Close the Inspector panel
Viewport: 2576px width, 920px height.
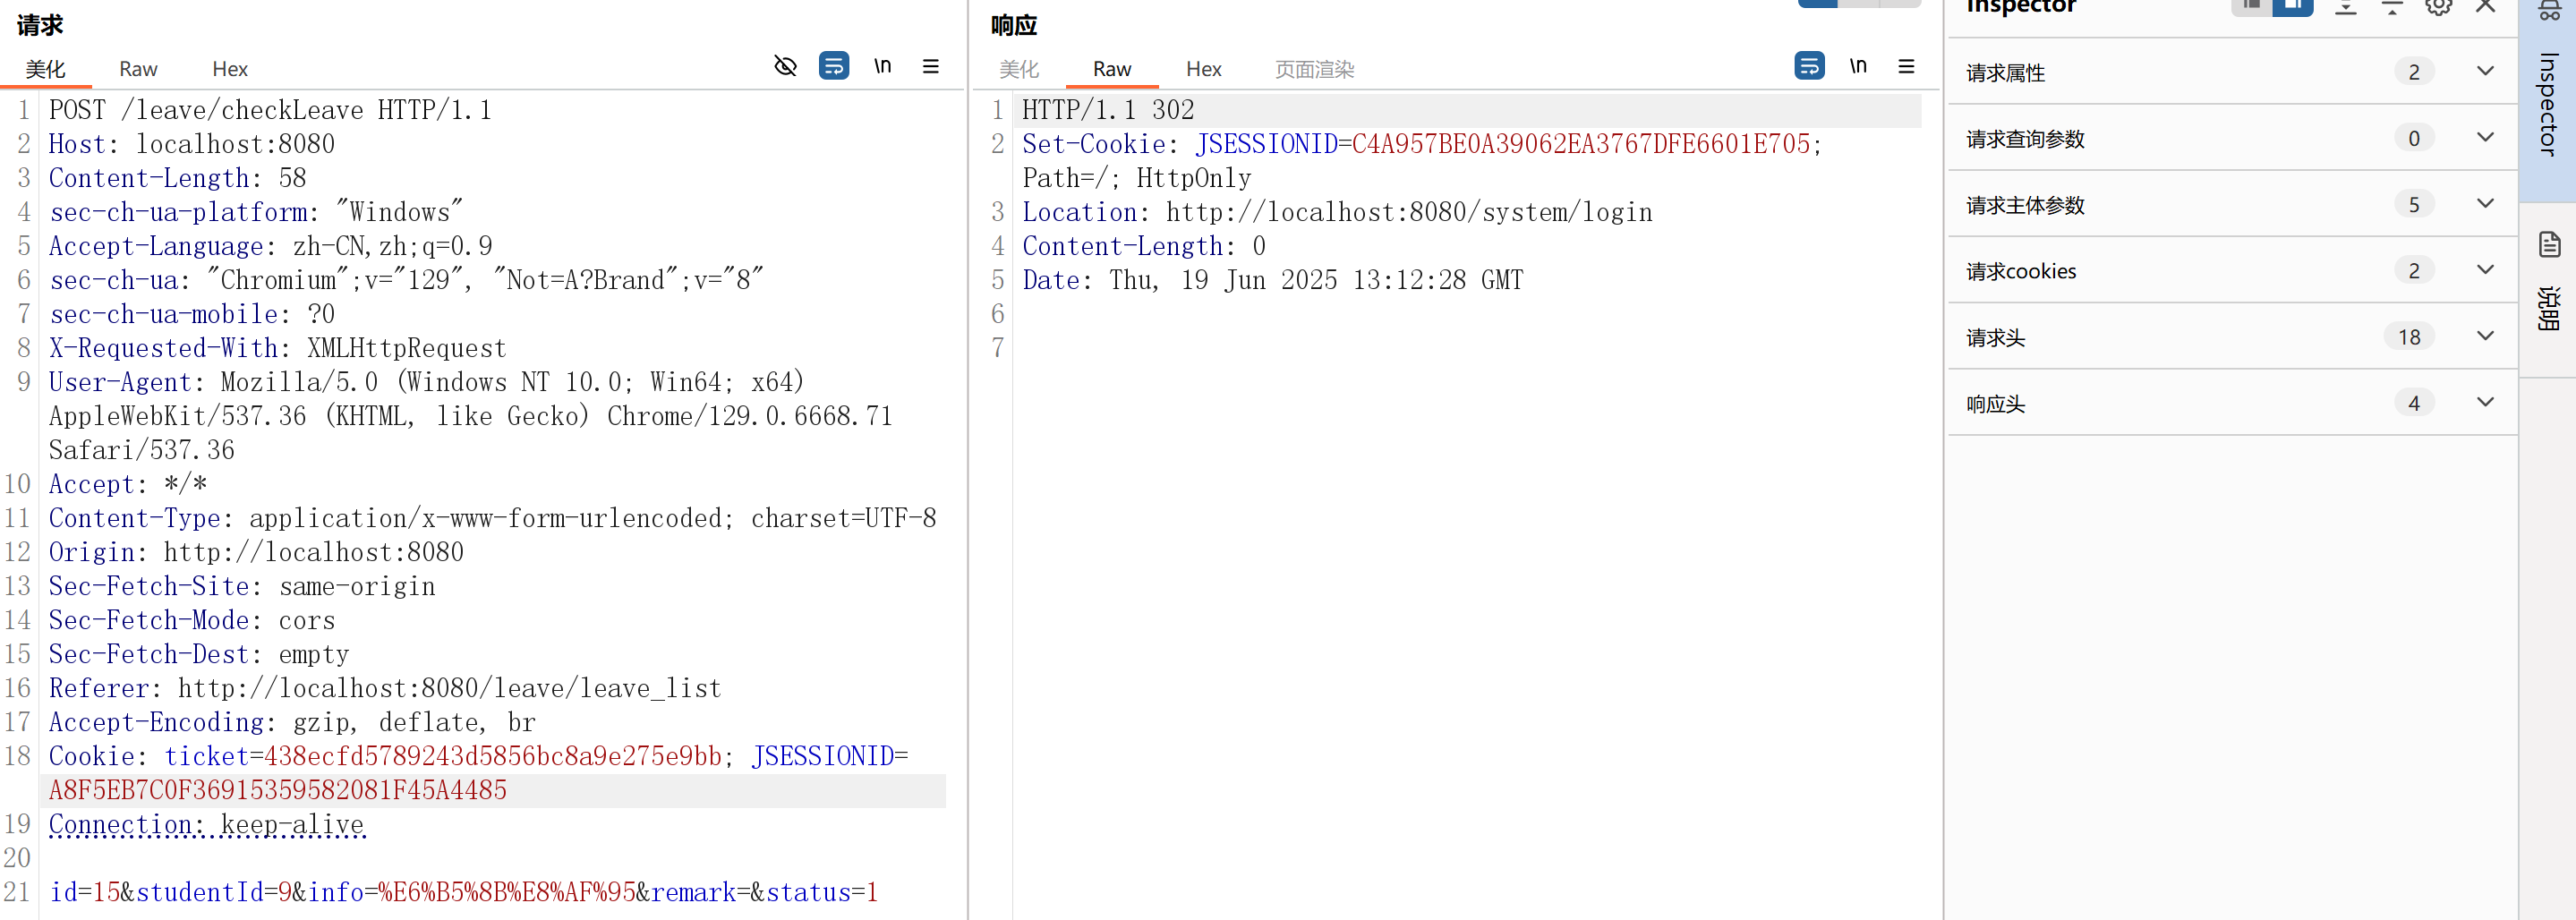(2485, 7)
